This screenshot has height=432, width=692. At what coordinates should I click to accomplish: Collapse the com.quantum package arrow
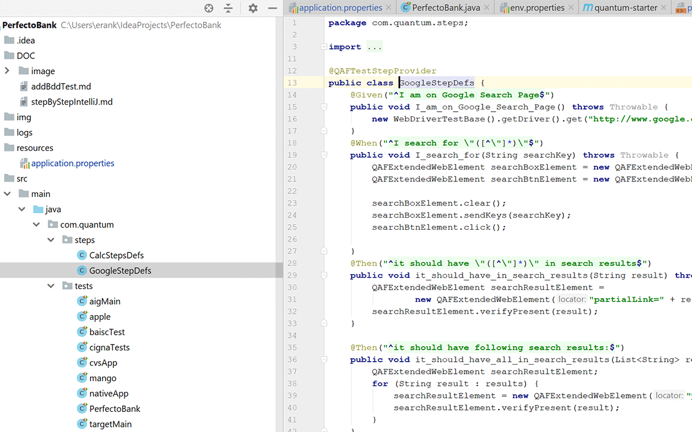click(x=36, y=225)
